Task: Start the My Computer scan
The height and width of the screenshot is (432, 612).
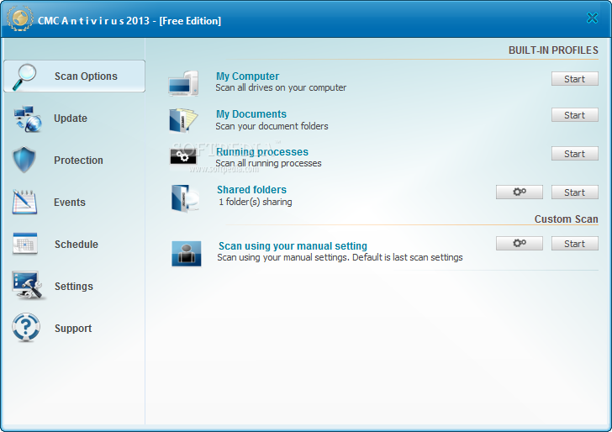Action: [x=574, y=79]
